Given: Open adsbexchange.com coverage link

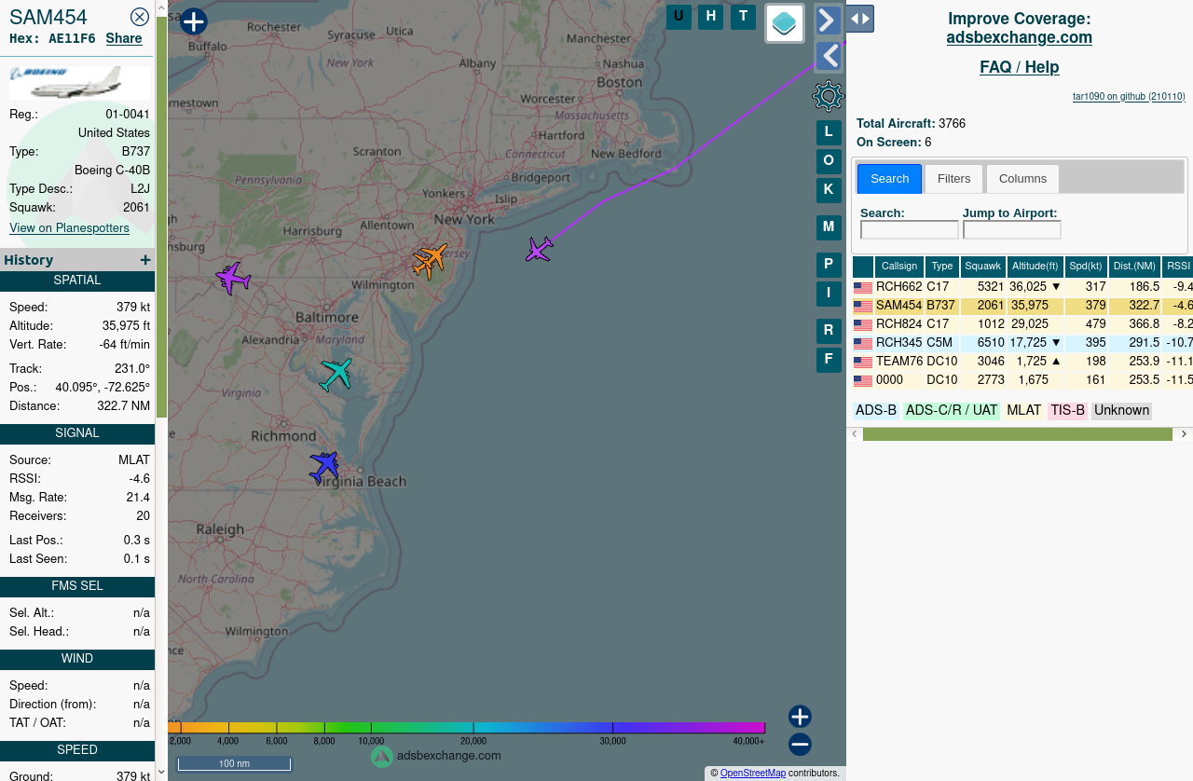Looking at the screenshot, I should point(1019,38).
